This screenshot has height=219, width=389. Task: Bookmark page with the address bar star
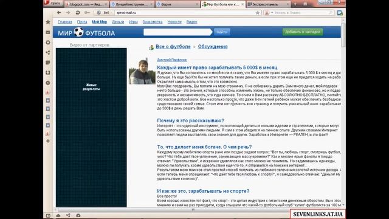[x=258, y=13]
